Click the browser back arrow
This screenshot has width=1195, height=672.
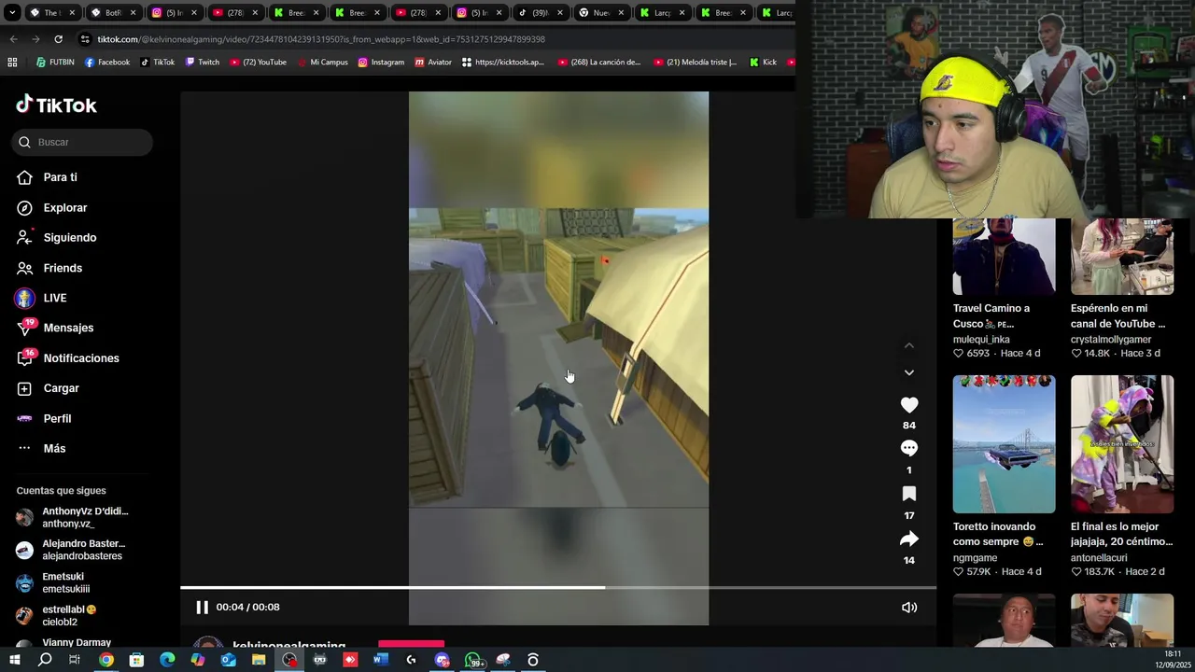[x=13, y=39]
